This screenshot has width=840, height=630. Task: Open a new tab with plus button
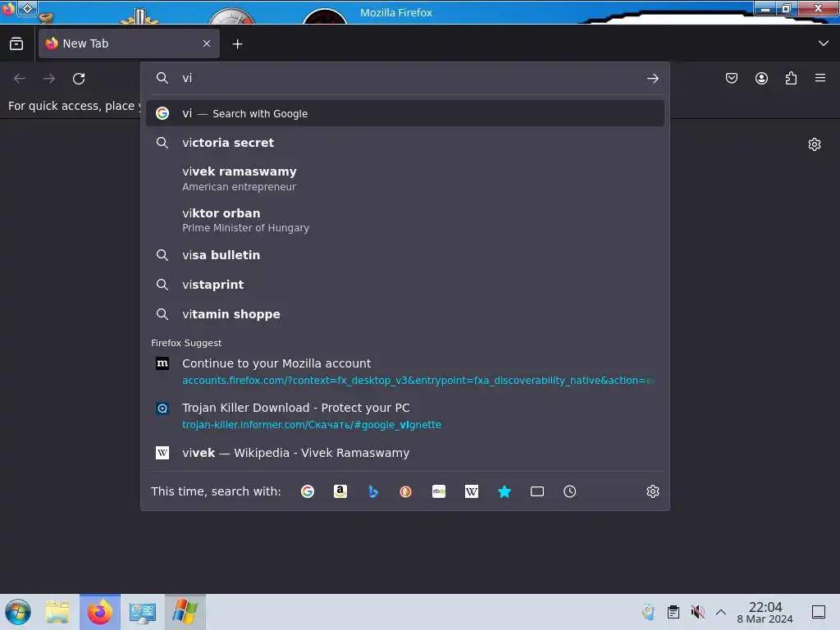[x=237, y=44]
